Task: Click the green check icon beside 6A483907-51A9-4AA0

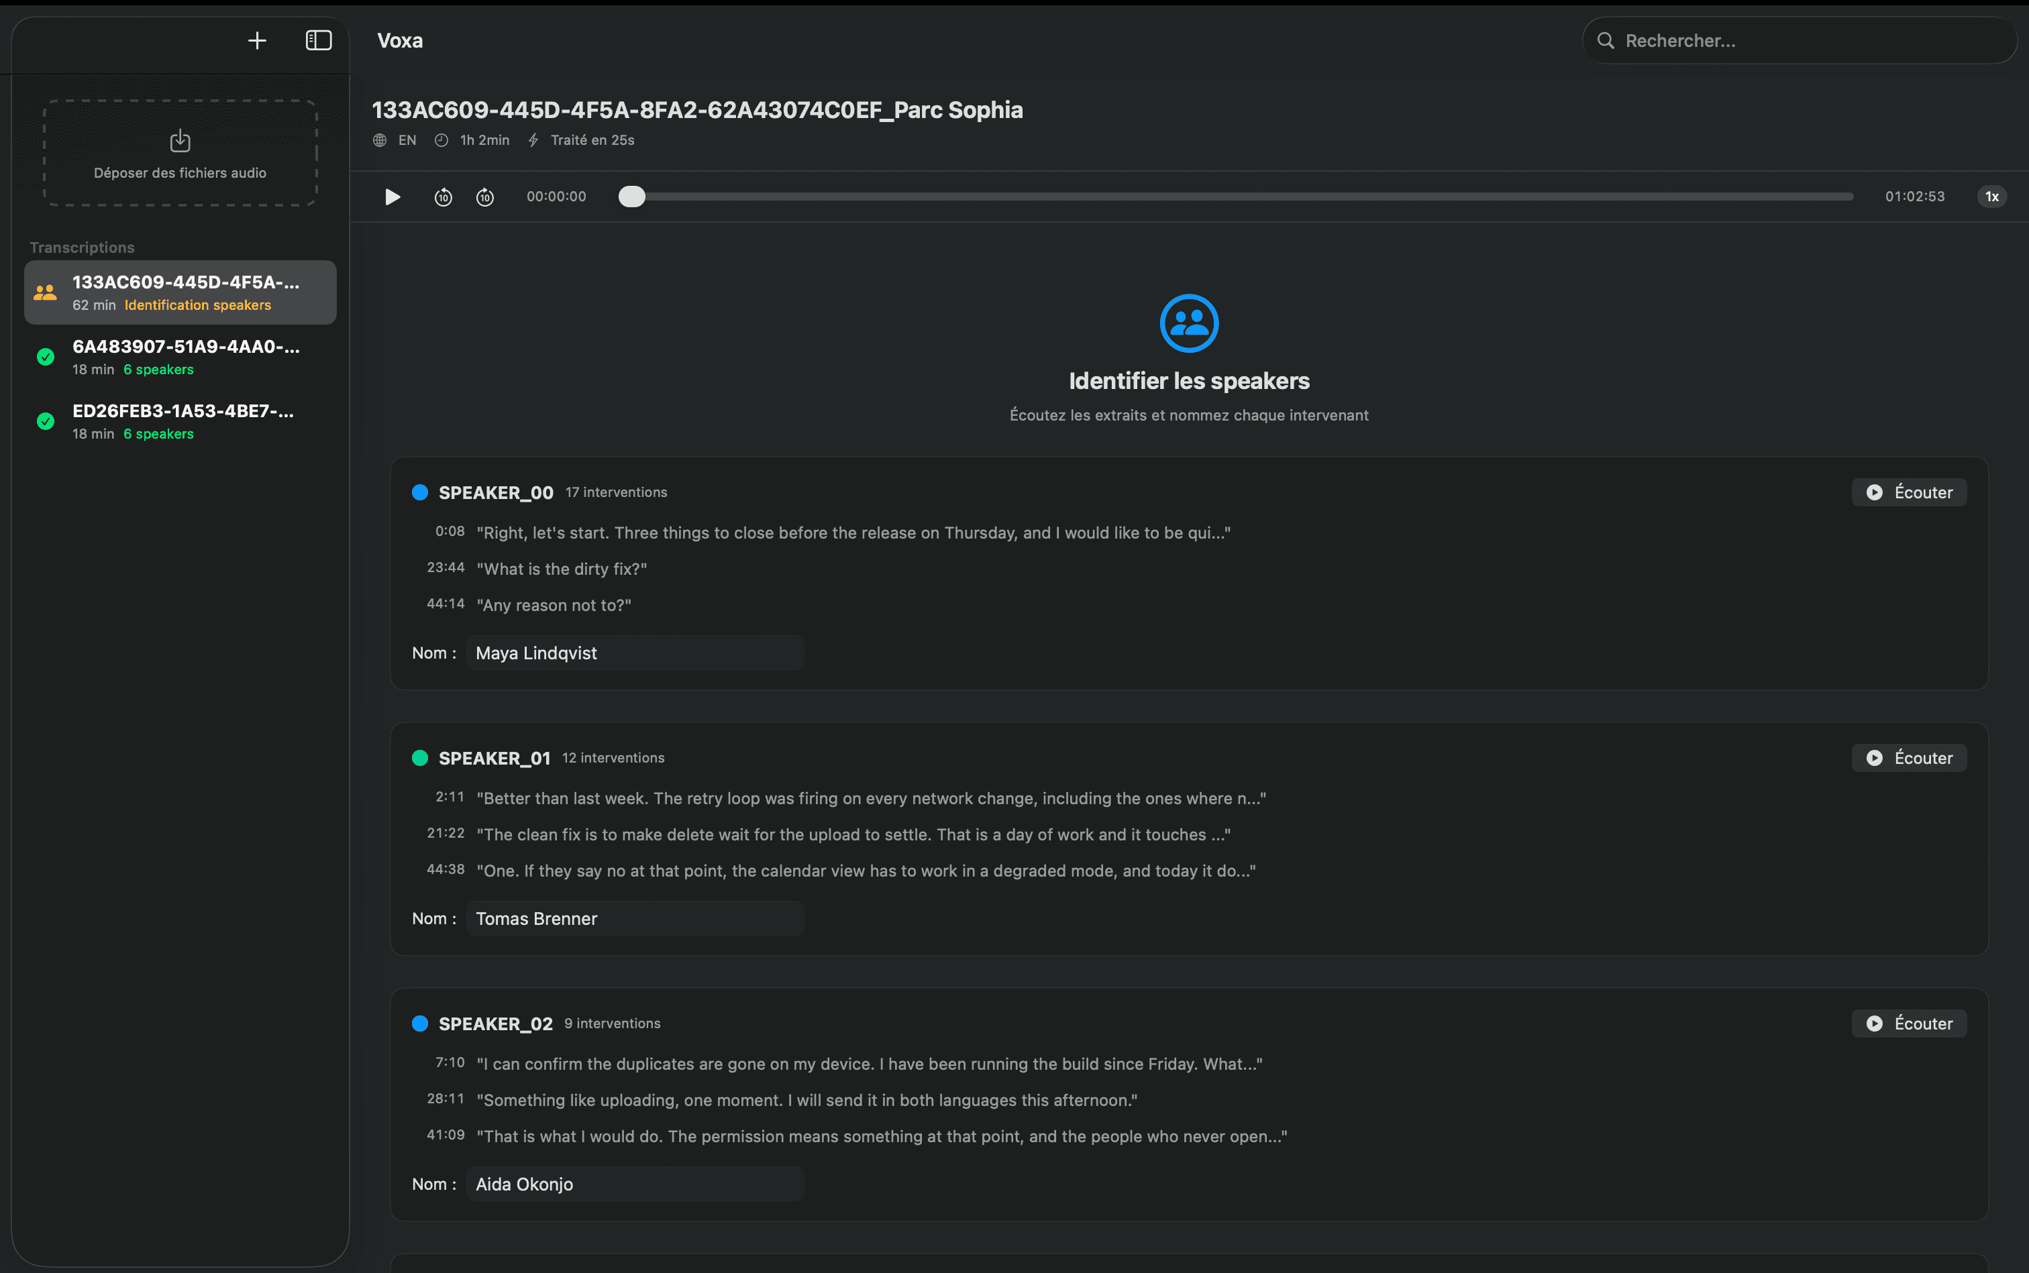Action: click(x=46, y=357)
